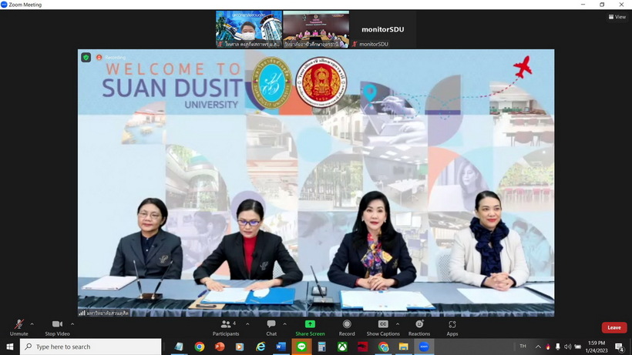Open the Windows notification center

620,347
